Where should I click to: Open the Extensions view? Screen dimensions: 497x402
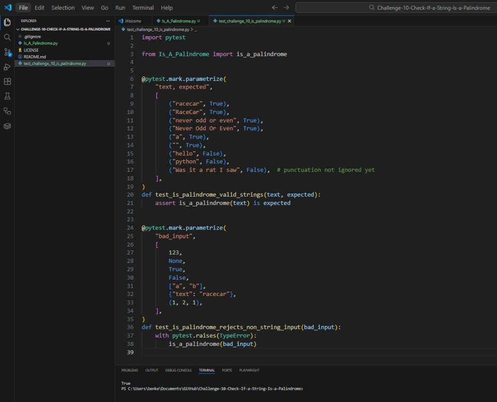click(7, 81)
